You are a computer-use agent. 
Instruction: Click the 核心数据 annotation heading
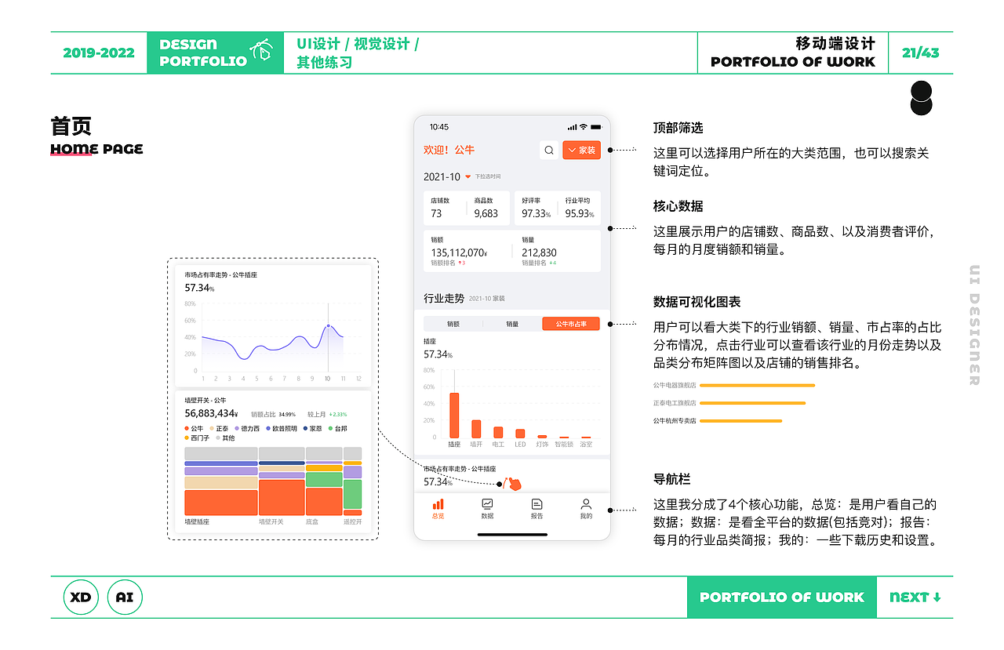pos(678,206)
